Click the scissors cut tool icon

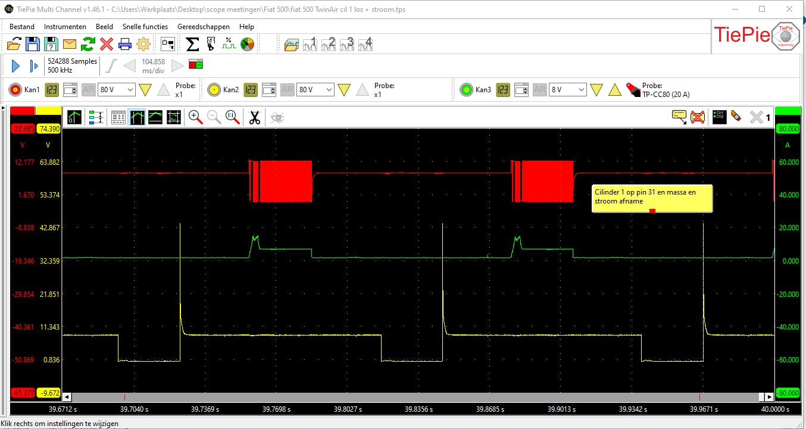(255, 117)
